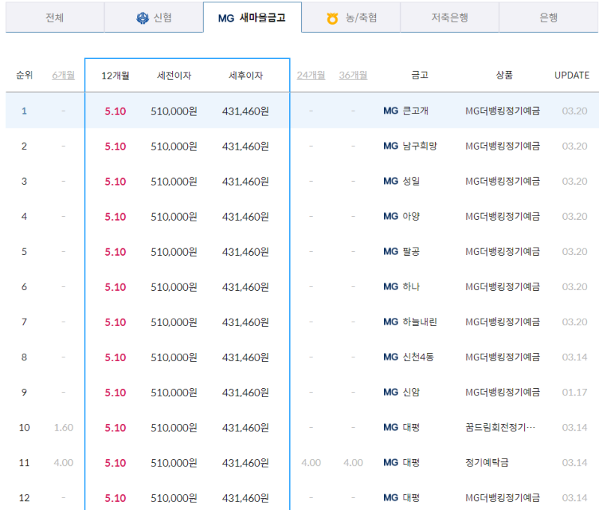The height and width of the screenshot is (510, 599).
Task: Click rank number 10
Action: pyautogui.click(x=24, y=428)
